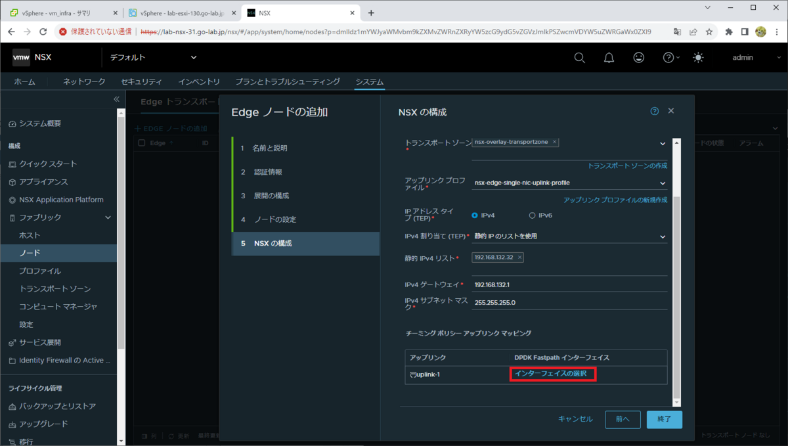
Task: Switch to the ネットワーク tab
Action: pyautogui.click(x=84, y=81)
